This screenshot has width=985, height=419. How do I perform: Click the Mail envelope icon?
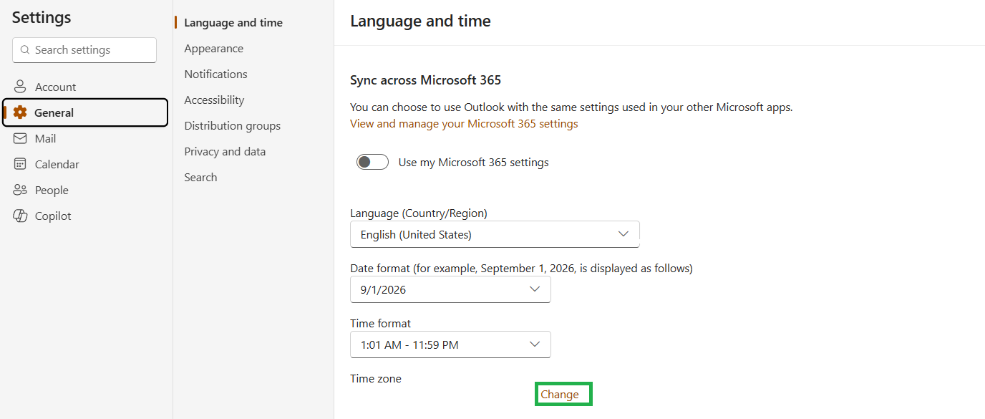[20, 138]
